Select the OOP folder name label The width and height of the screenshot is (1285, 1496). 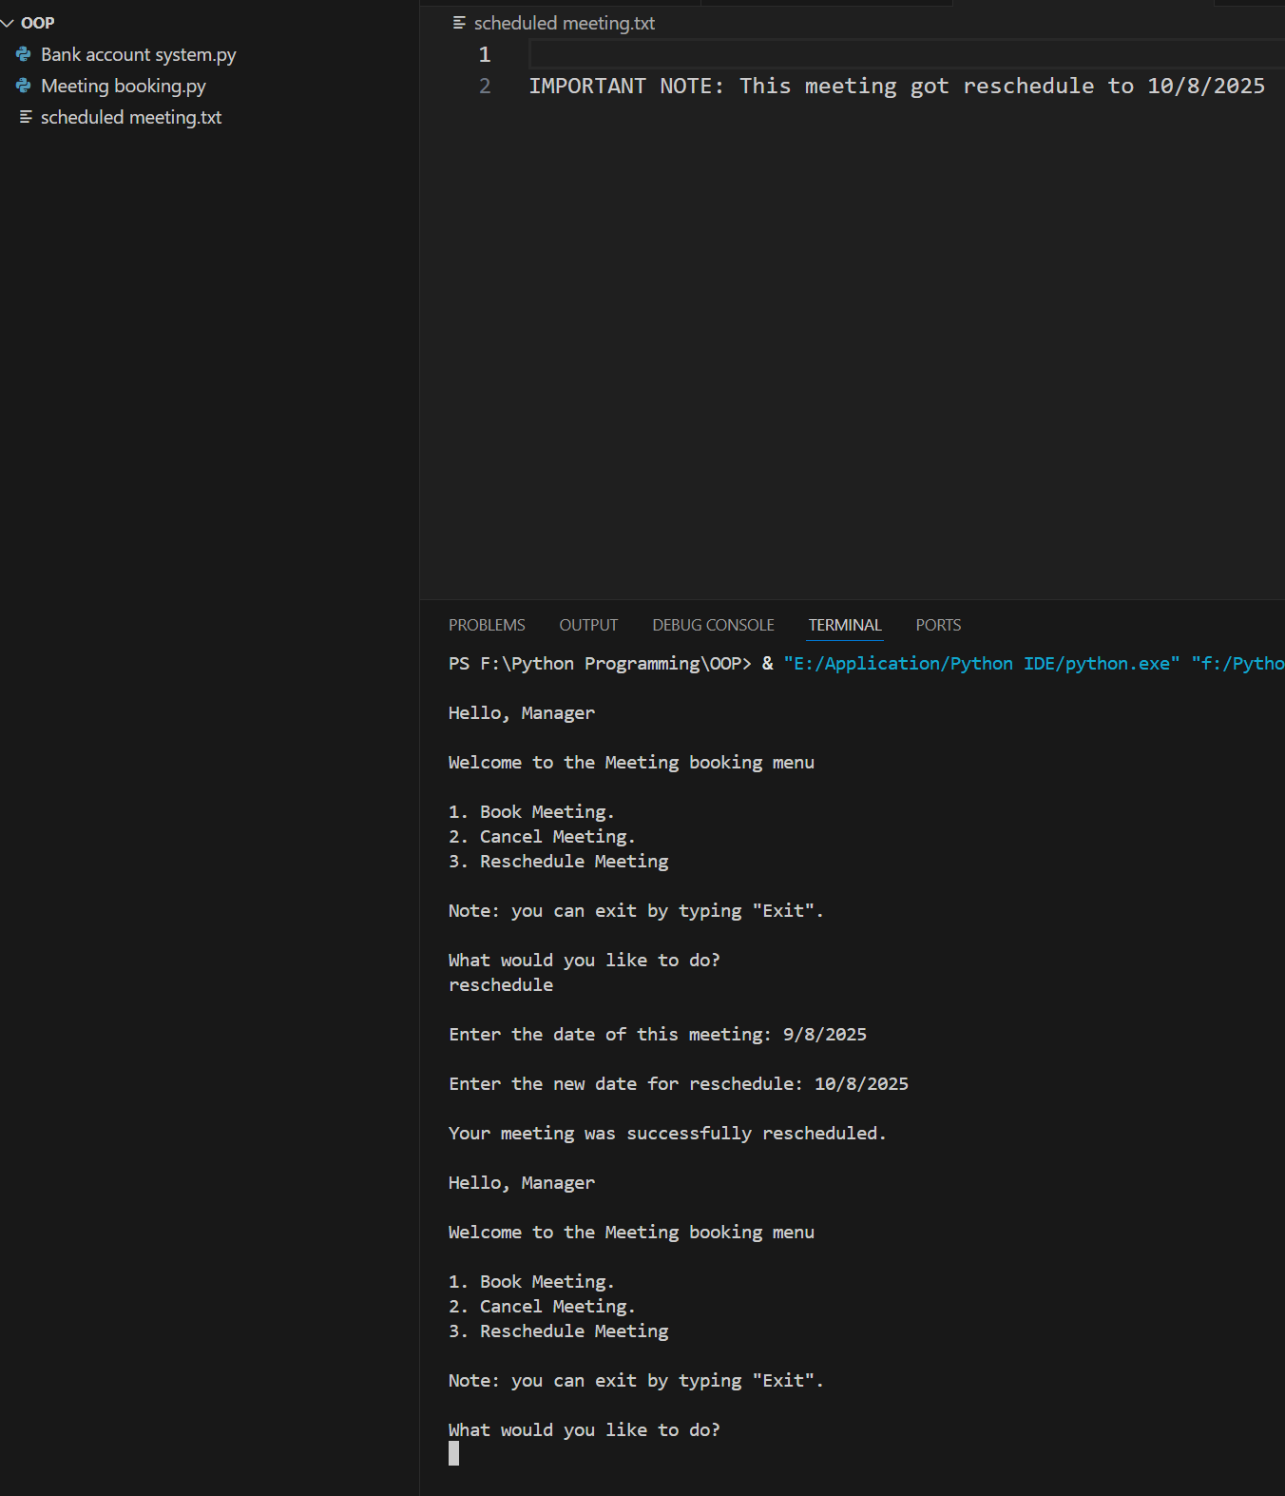(38, 23)
